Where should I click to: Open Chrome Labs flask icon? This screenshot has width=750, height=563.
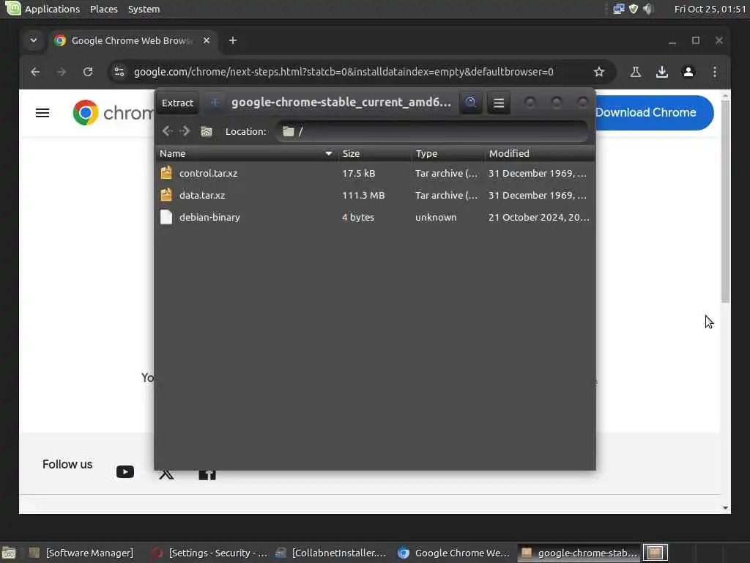pyautogui.click(x=636, y=72)
